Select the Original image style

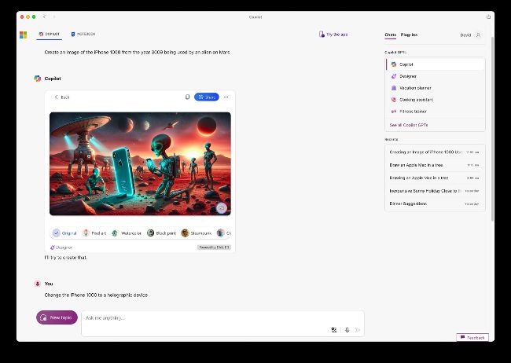point(64,233)
